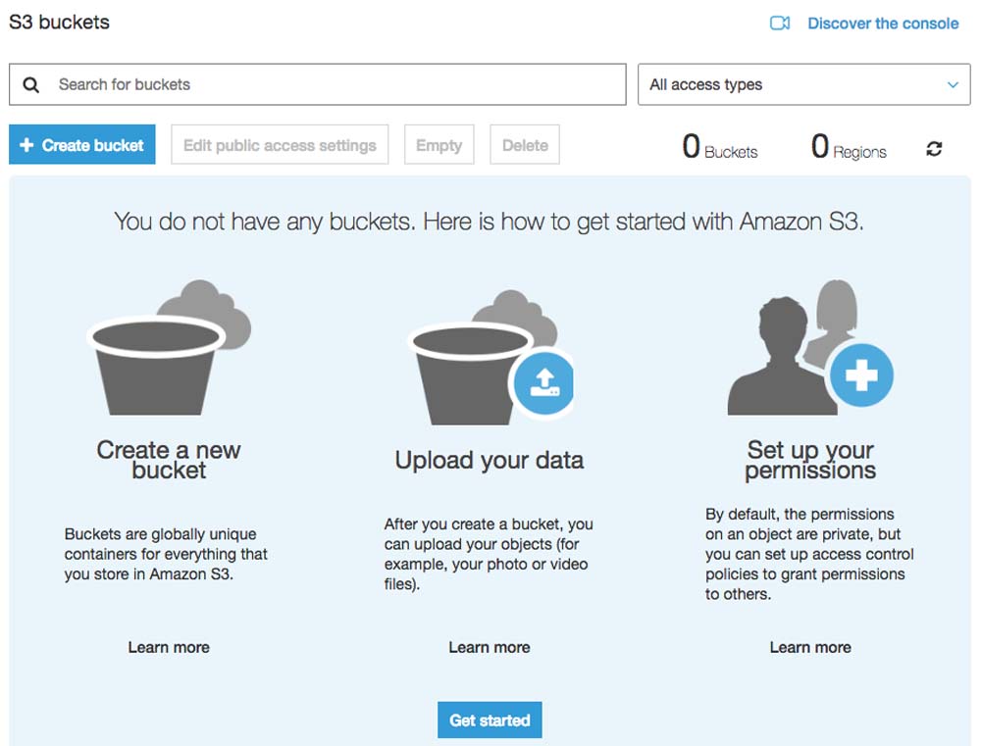Click the 0 Buckets counter
This screenshot has height=746, width=981.
point(719,146)
